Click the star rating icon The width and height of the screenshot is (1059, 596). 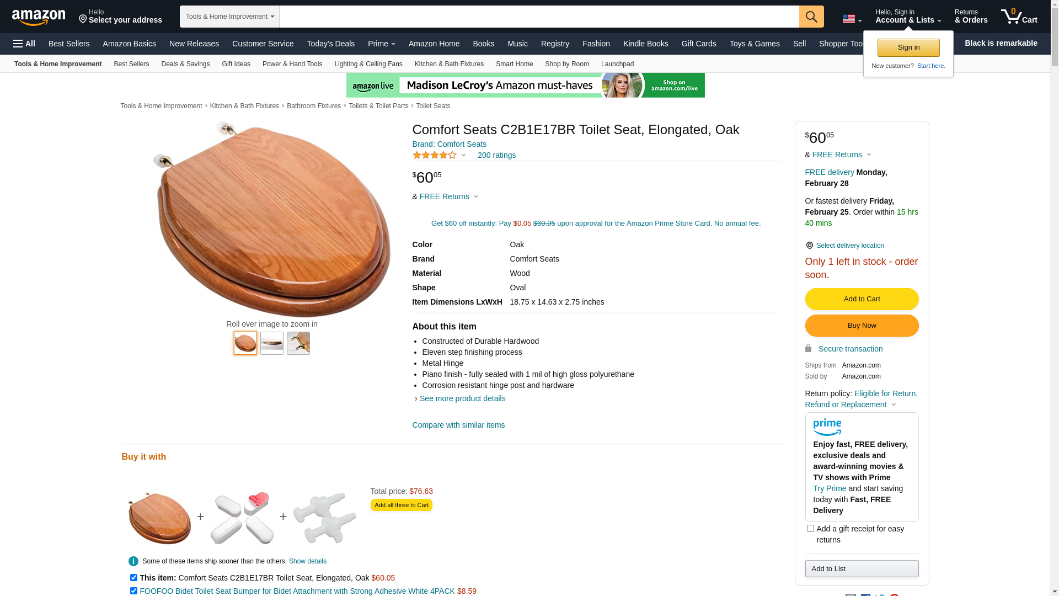(x=435, y=156)
